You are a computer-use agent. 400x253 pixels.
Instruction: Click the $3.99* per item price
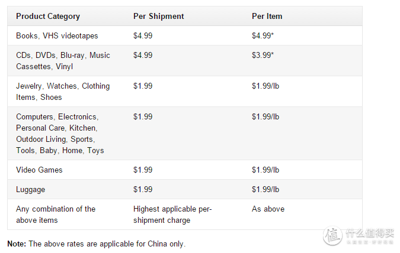pyautogui.click(x=263, y=55)
